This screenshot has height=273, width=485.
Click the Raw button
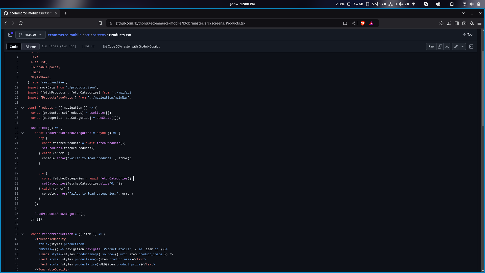tap(431, 47)
